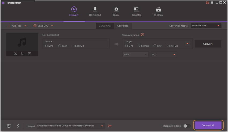Click the gift icon in title bar
The image size is (228, 132).
(207, 3)
